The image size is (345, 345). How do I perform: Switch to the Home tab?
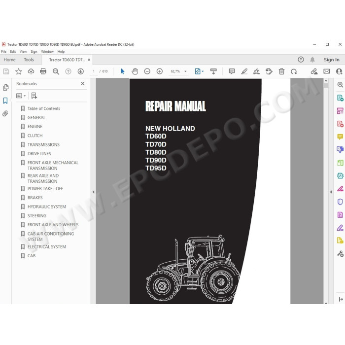[x=9, y=60]
